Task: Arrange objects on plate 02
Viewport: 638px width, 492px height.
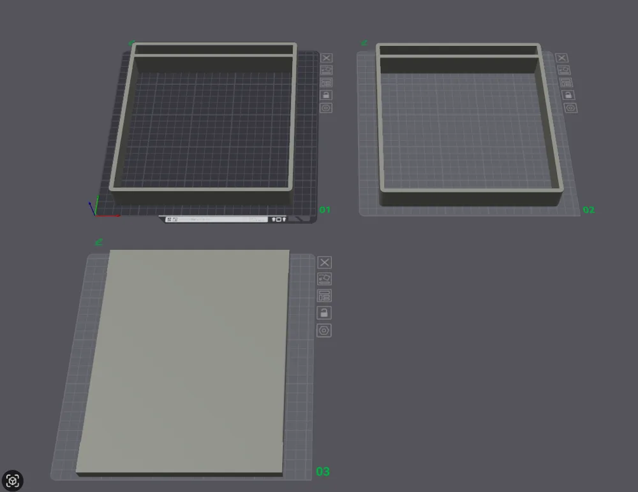Action: (566, 83)
